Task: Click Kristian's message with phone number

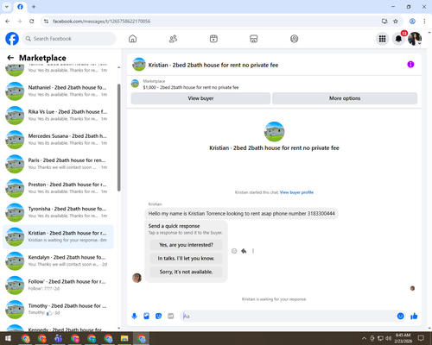Action: (241, 214)
